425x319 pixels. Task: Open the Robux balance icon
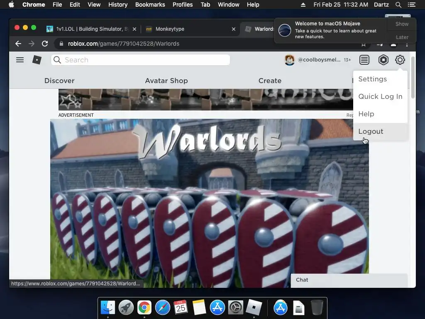383,60
